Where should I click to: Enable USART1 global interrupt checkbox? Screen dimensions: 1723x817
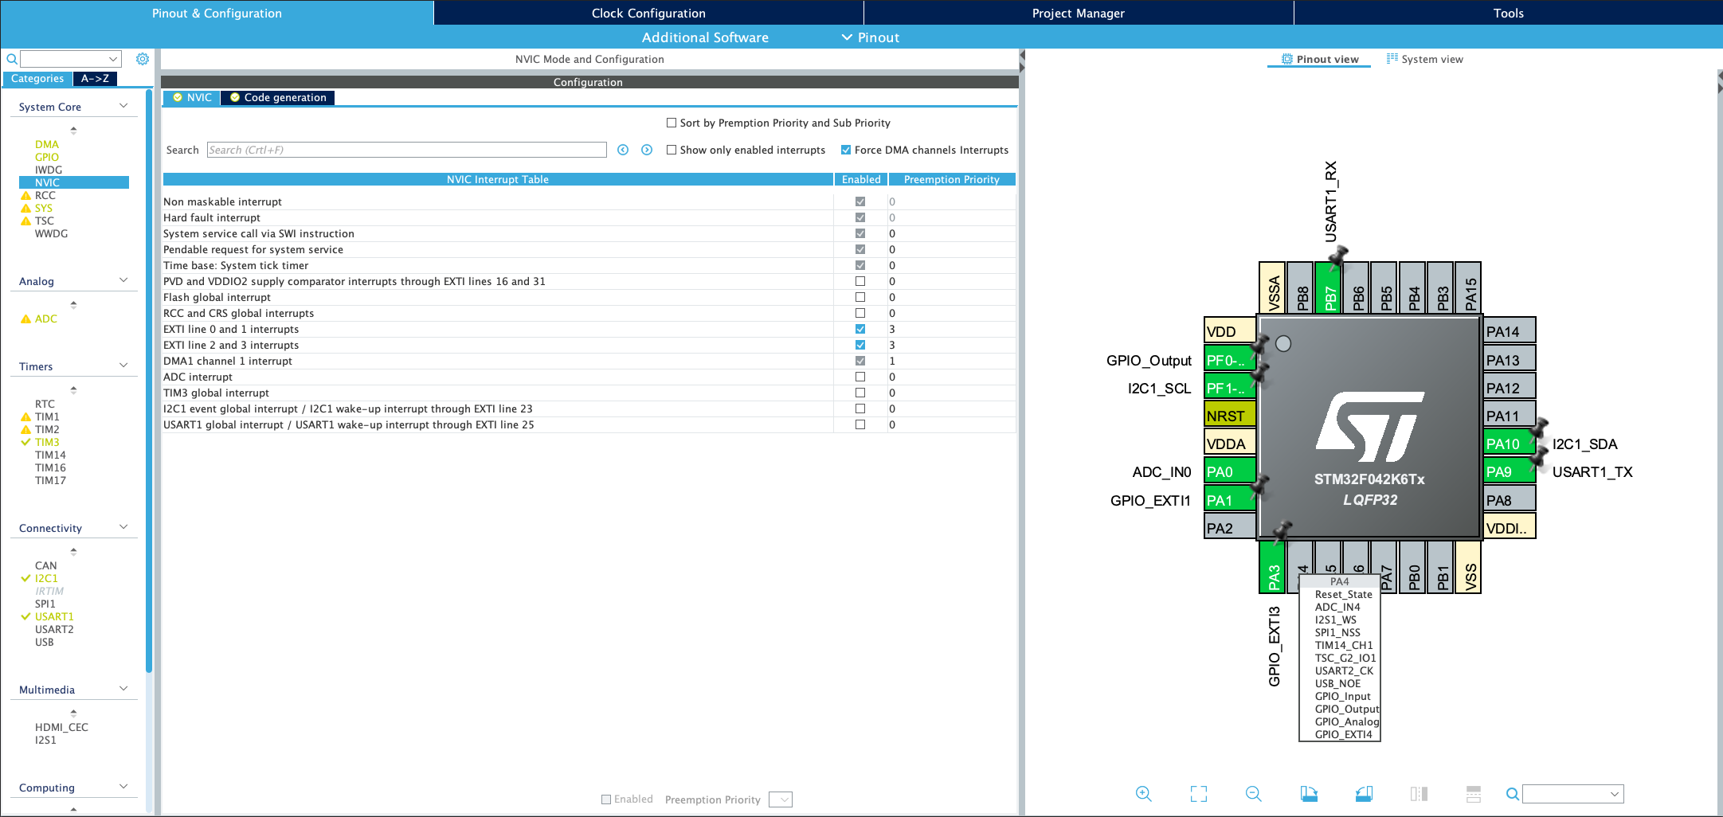(860, 424)
